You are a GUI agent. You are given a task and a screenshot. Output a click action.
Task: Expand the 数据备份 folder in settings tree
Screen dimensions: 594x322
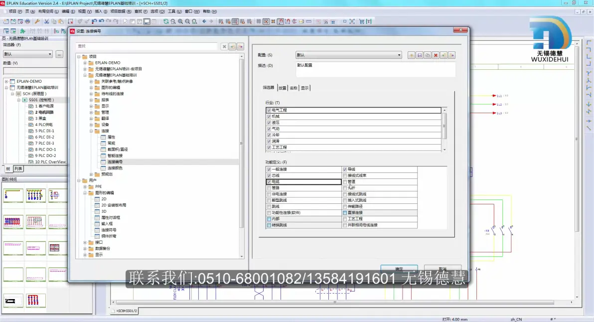coord(85,249)
